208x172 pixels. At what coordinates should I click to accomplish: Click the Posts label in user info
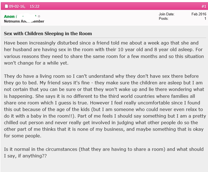click(163, 19)
